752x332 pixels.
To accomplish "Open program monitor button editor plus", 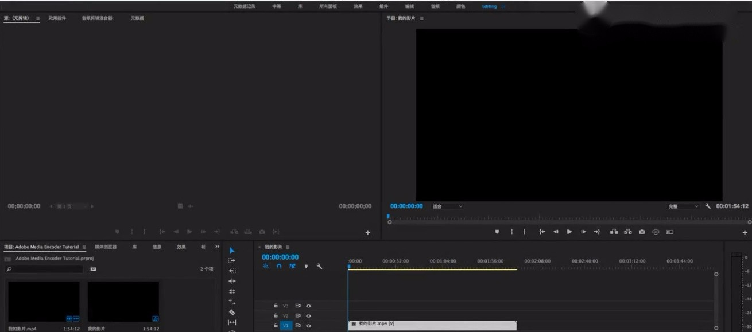I will 745,232.
